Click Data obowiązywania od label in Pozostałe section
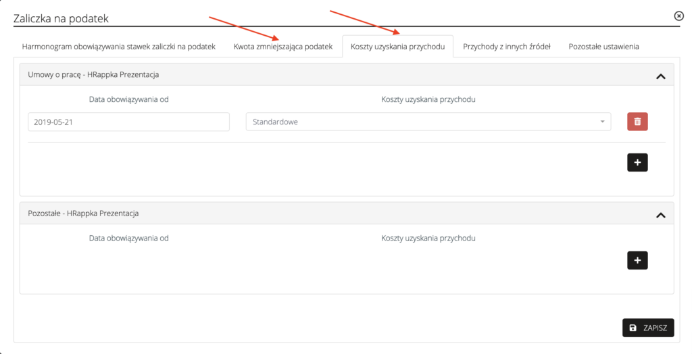The image size is (692, 354). (x=128, y=238)
